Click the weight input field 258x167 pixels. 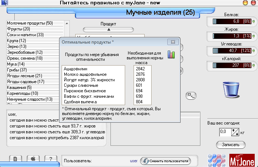tap(225, 131)
